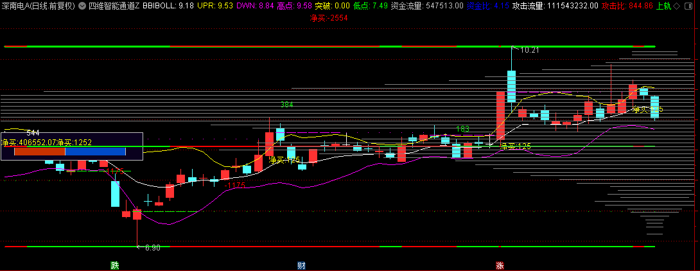Click the red 涨 marker on the time axis
The height and width of the screenshot is (271, 700).
pos(500,266)
